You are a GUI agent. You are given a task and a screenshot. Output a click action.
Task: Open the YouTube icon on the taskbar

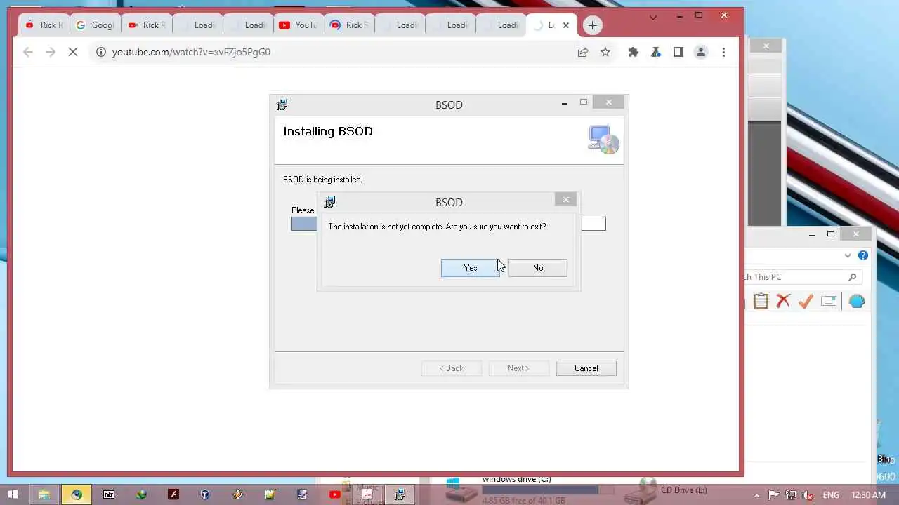(335, 494)
